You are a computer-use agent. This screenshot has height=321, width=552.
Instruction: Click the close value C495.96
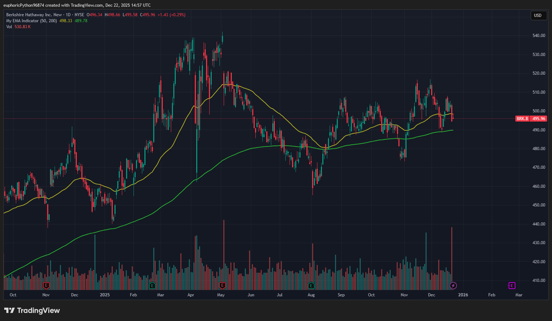point(148,15)
